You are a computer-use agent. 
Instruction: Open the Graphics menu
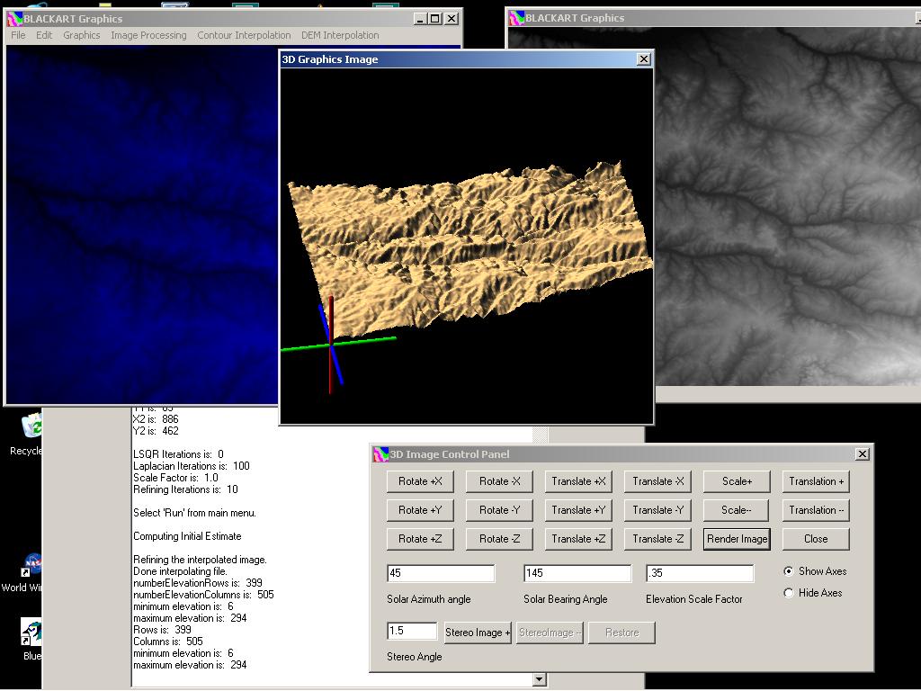tap(82, 35)
